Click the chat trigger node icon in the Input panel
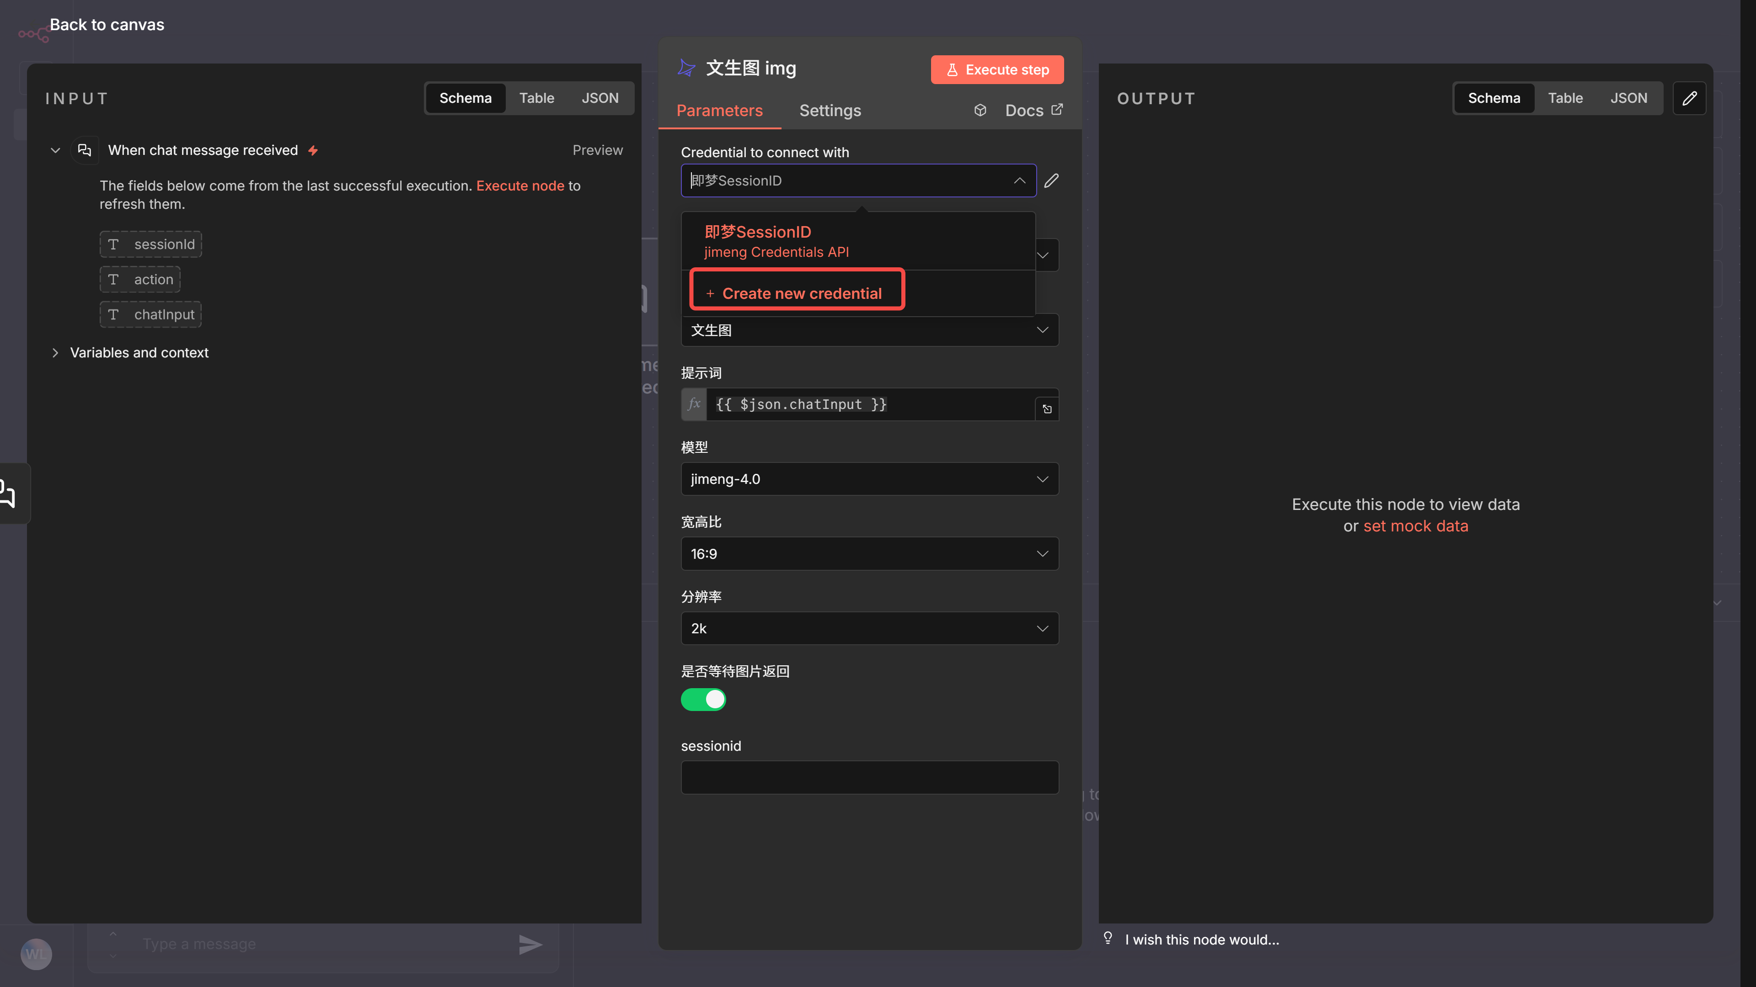Image resolution: width=1756 pixels, height=987 pixels. pos(85,150)
